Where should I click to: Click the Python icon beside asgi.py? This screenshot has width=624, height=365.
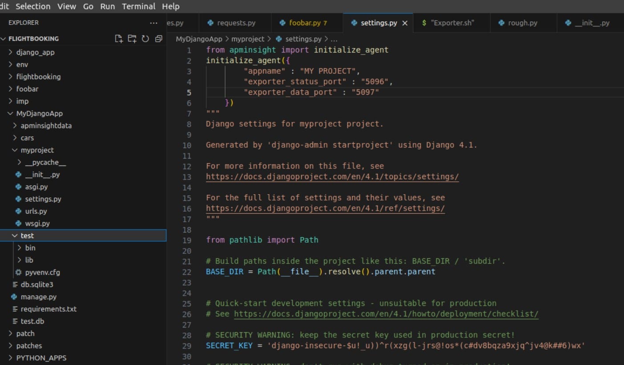tap(18, 187)
